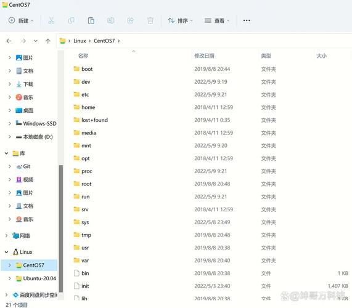This screenshot has height=308, width=352.
Task: Click the Rename icon in toolbar
Action: coord(111,20)
